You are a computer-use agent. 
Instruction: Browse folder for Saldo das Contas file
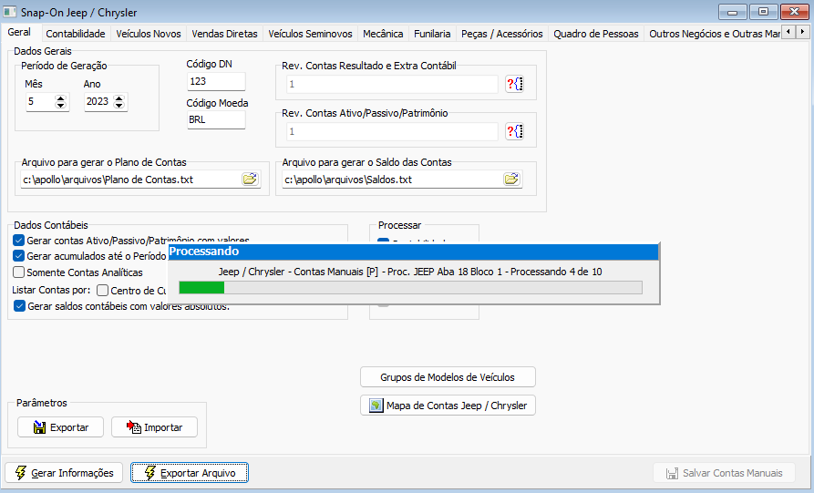[x=512, y=179]
